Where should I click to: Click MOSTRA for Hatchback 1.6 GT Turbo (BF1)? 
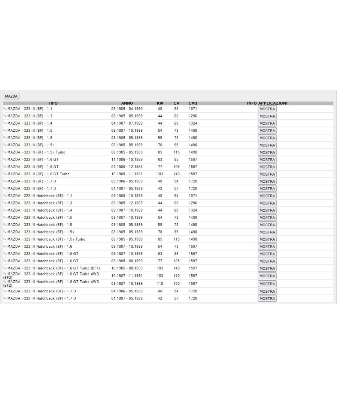(x=267, y=268)
